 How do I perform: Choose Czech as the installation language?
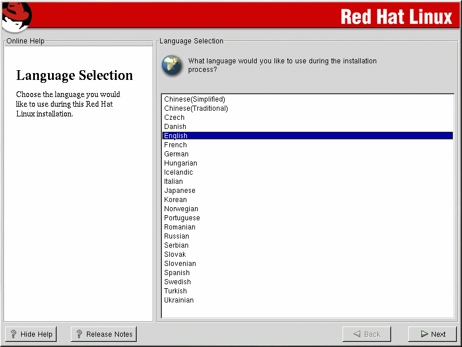(x=174, y=118)
